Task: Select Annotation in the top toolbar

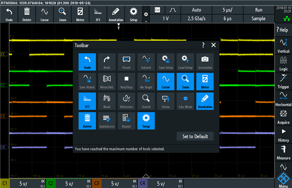Action: 116,14
